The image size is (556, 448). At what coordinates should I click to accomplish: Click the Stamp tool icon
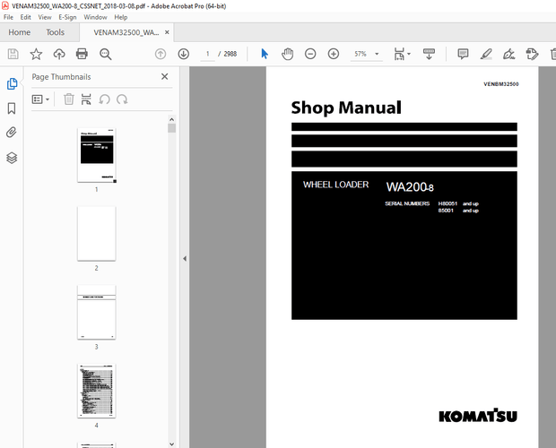coord(532,54)
